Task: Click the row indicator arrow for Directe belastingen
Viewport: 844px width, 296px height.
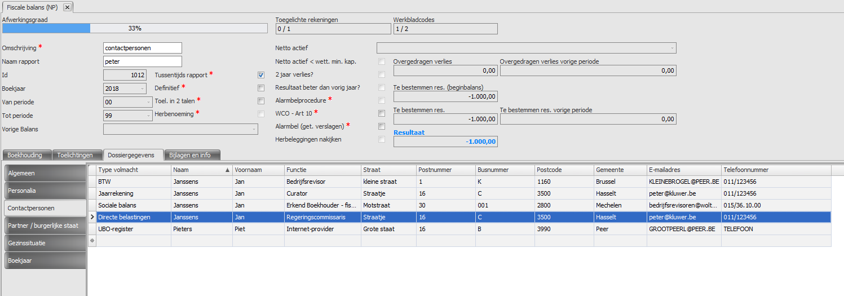Action: pyautogui.click(x=92, y=217)
